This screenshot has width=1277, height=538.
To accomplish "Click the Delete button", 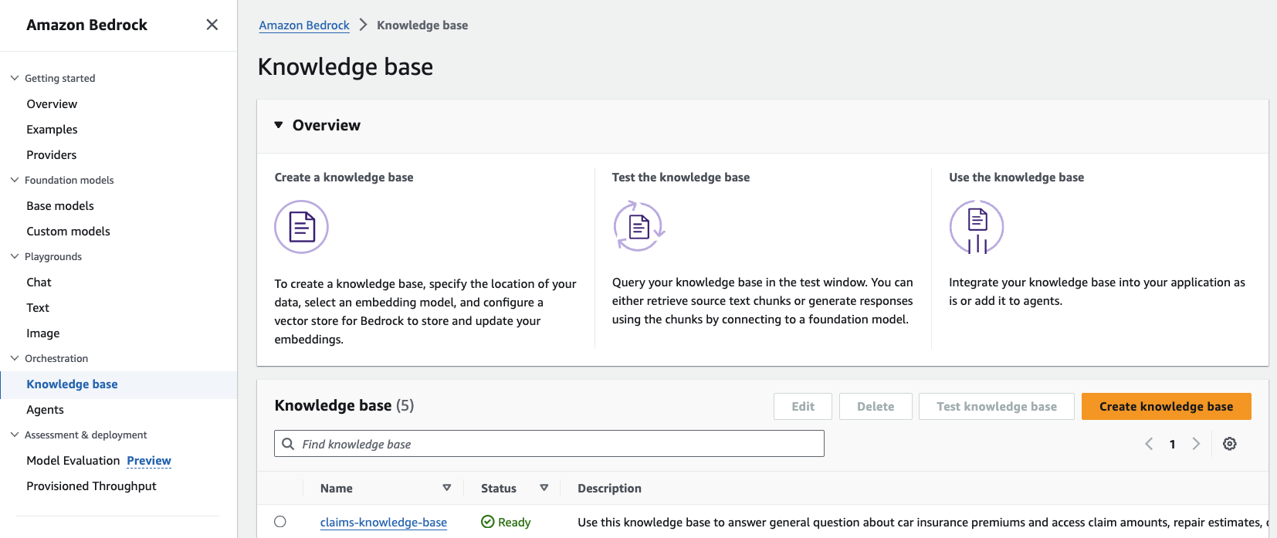I will tap(876, 406).
